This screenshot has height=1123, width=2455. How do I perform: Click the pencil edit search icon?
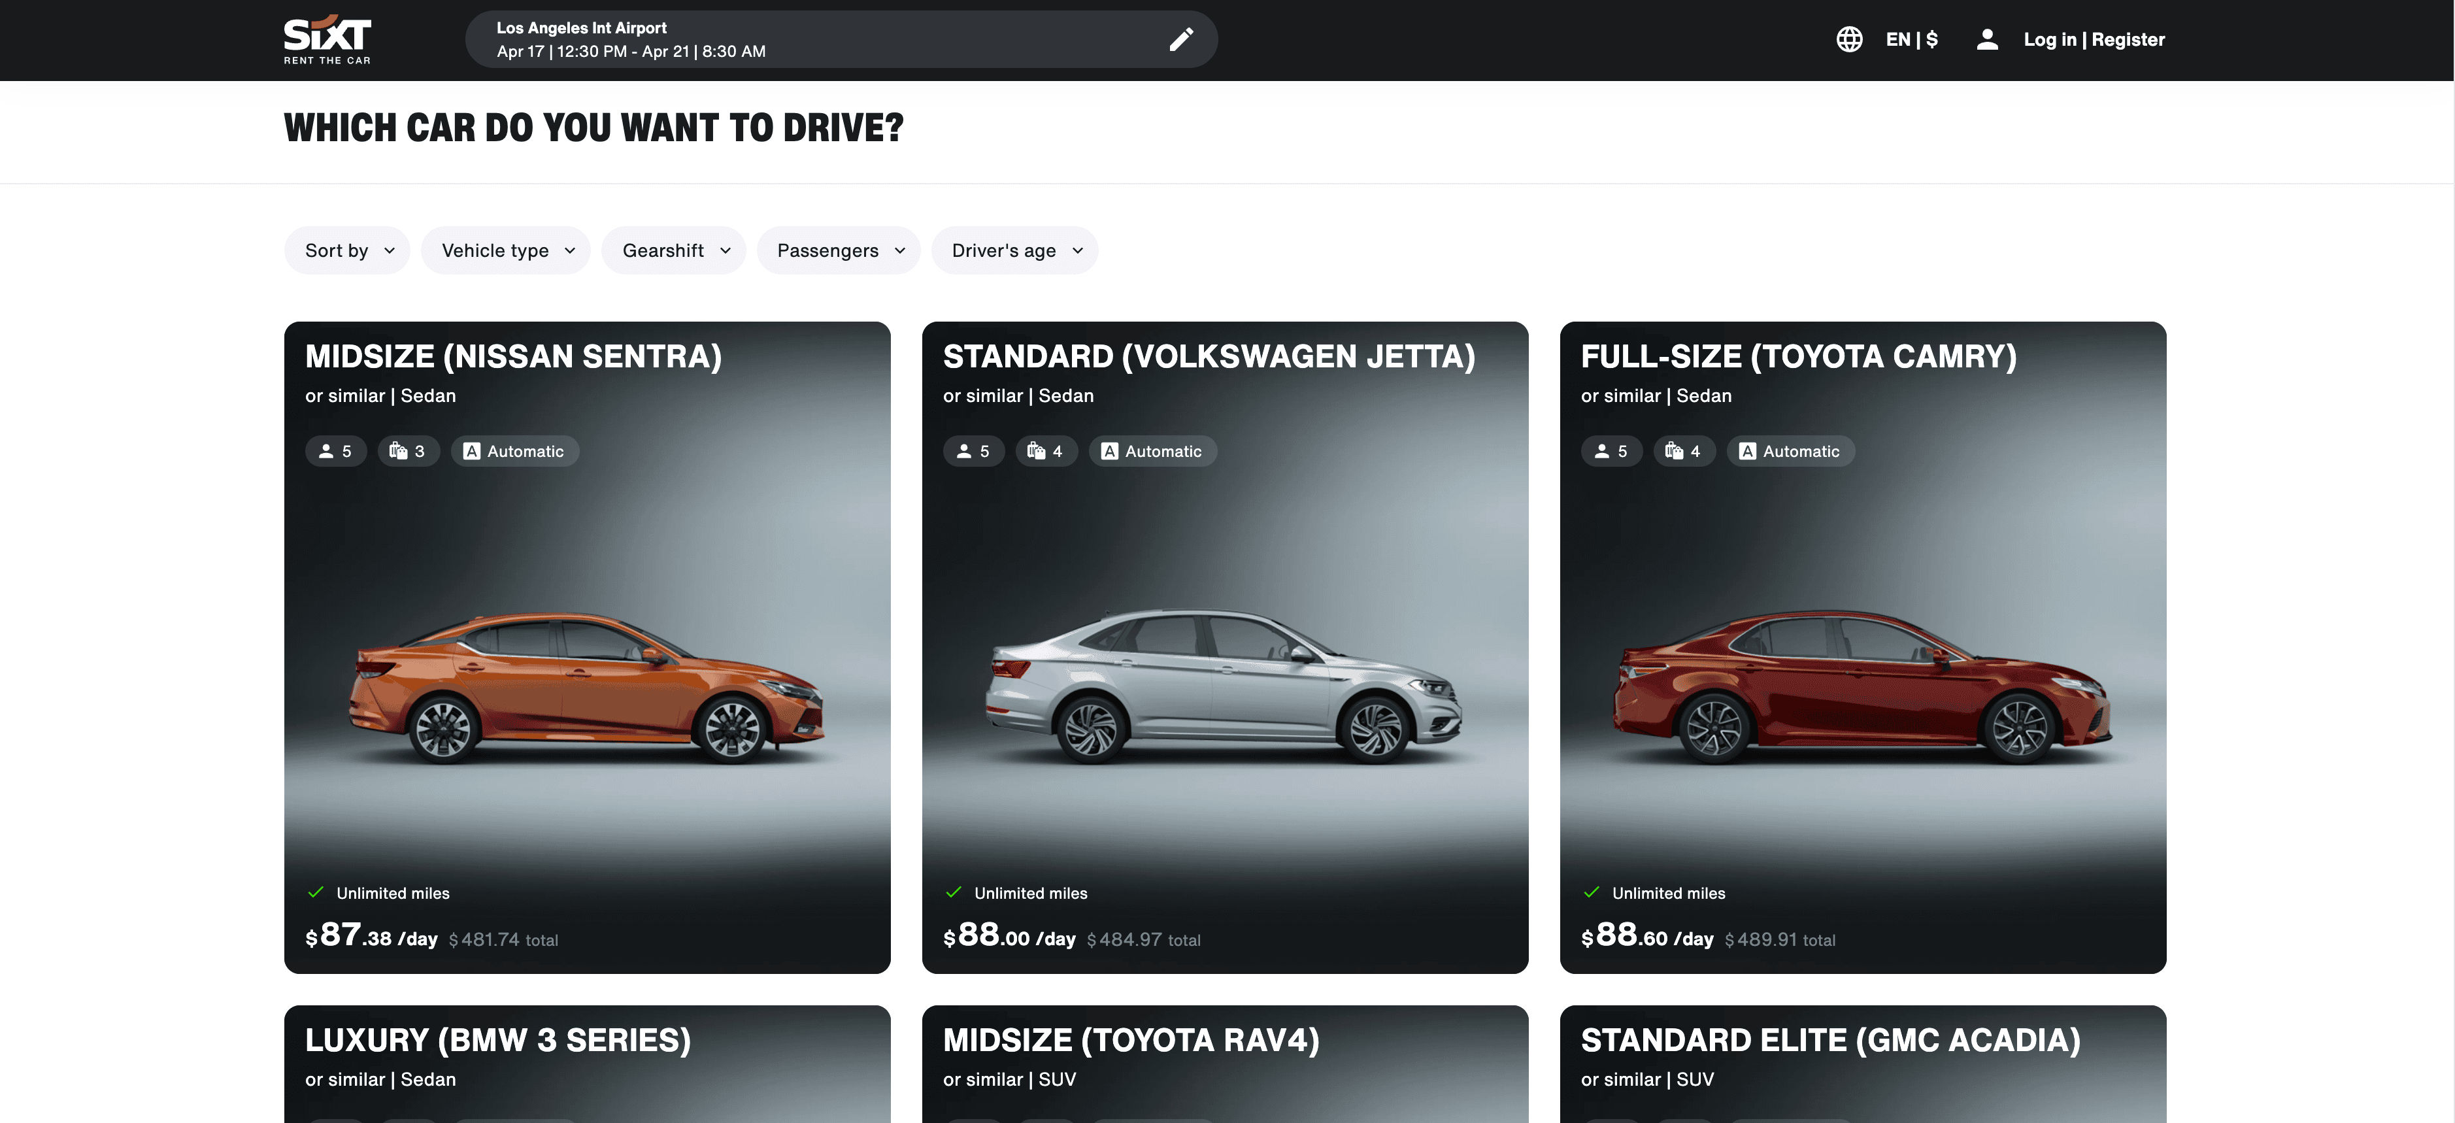1181,39
